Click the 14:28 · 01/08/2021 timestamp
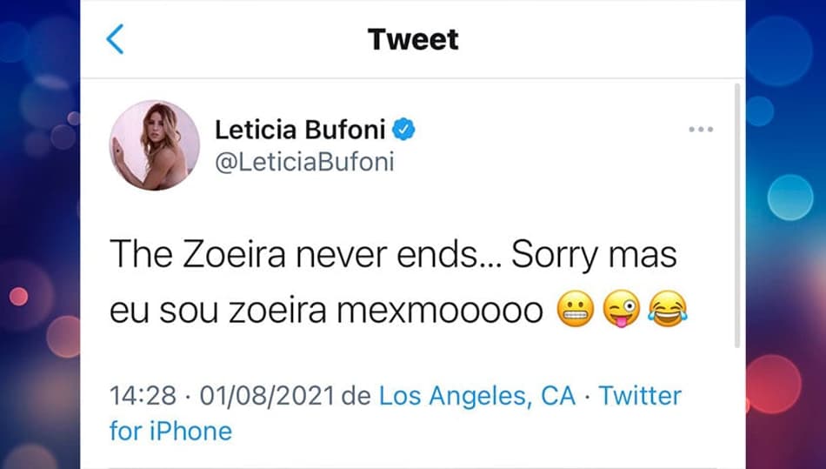Viewport: 826px width, 469px height. point(222,396)
